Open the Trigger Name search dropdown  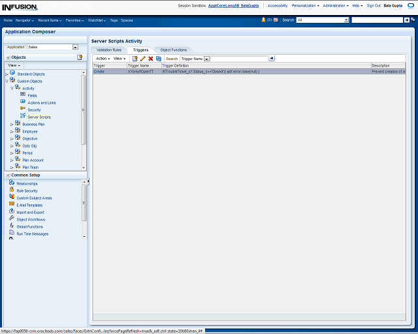(x=206, y=59)
